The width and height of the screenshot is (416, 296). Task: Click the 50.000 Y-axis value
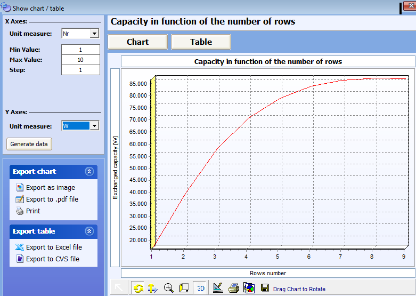pyautogui.click(x=138, y=168)
